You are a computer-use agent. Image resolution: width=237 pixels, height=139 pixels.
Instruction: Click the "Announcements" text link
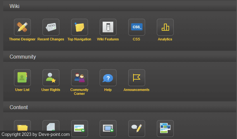[137, 90]
